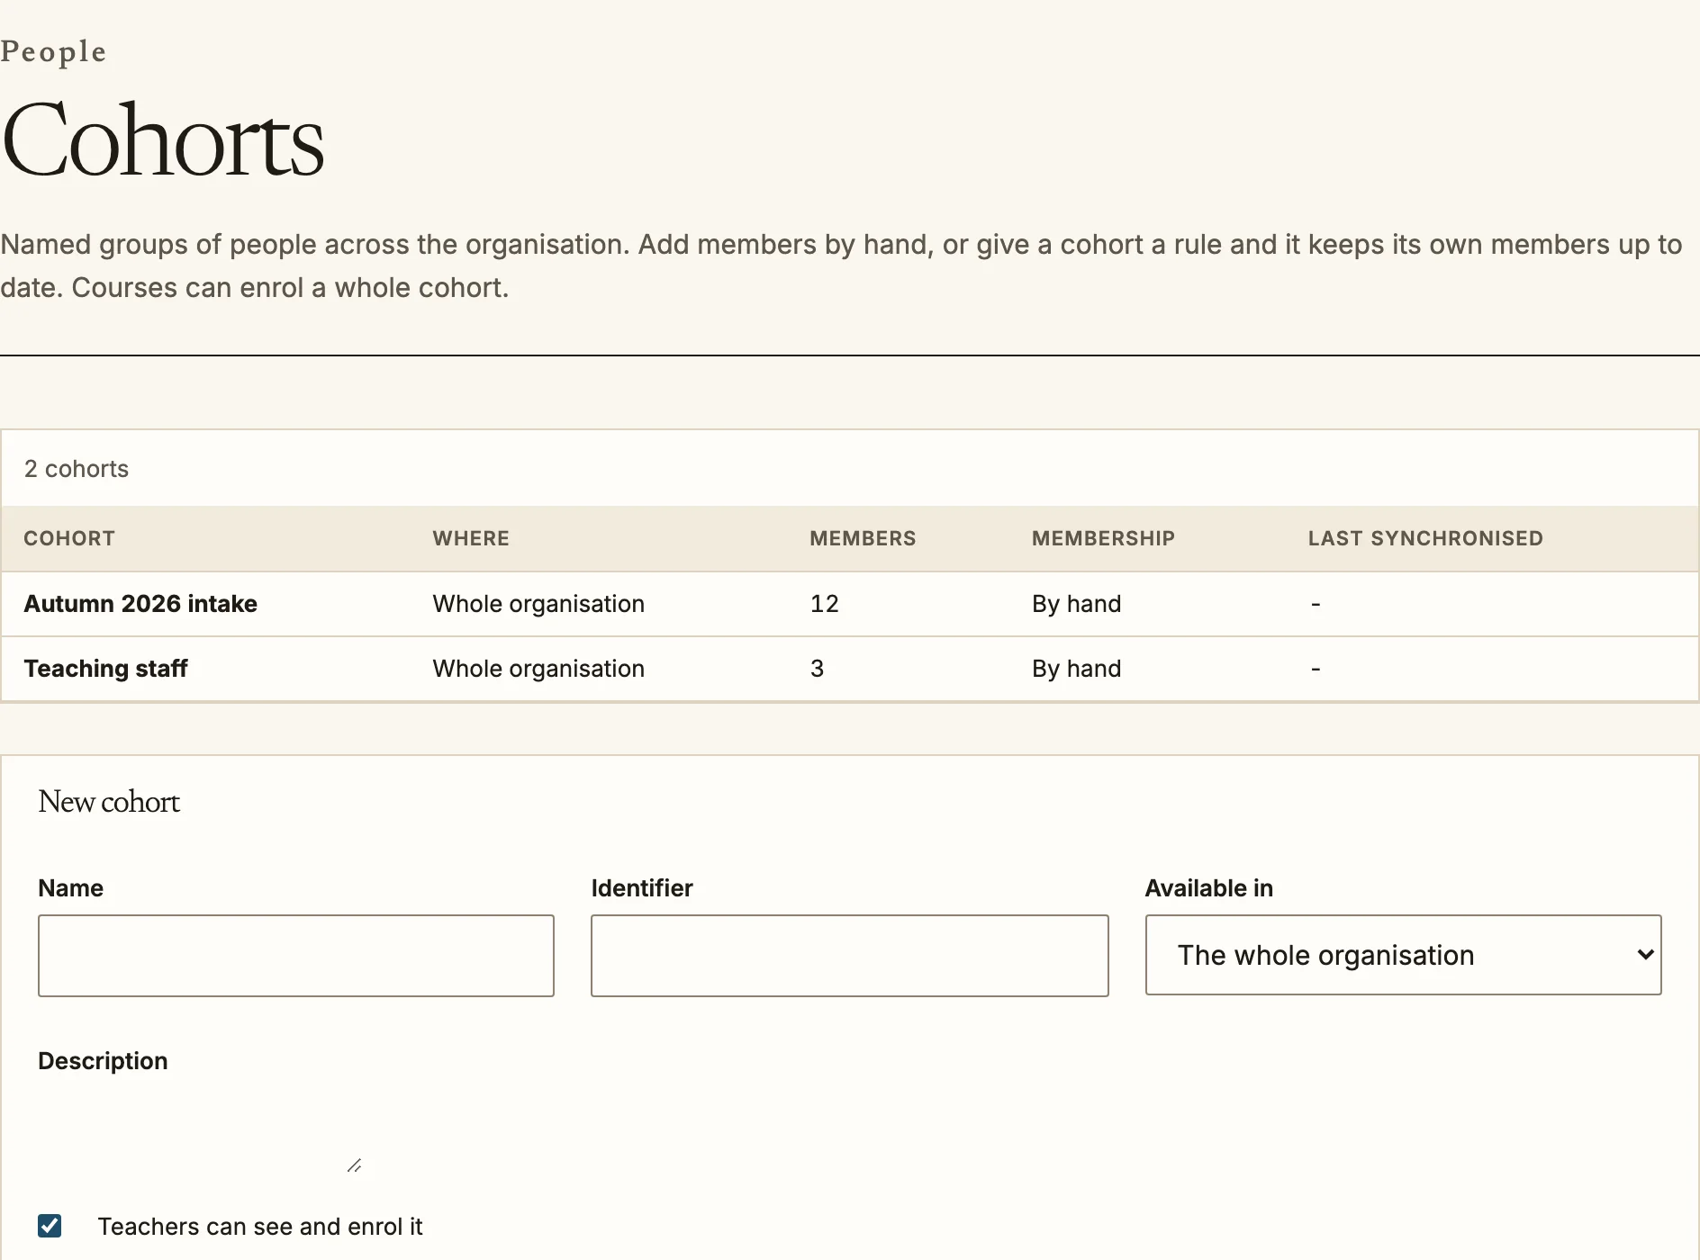Click the LAST SYNCHRONISED column header
Screen dimensions: 1700x1260
click(1425, 538)
